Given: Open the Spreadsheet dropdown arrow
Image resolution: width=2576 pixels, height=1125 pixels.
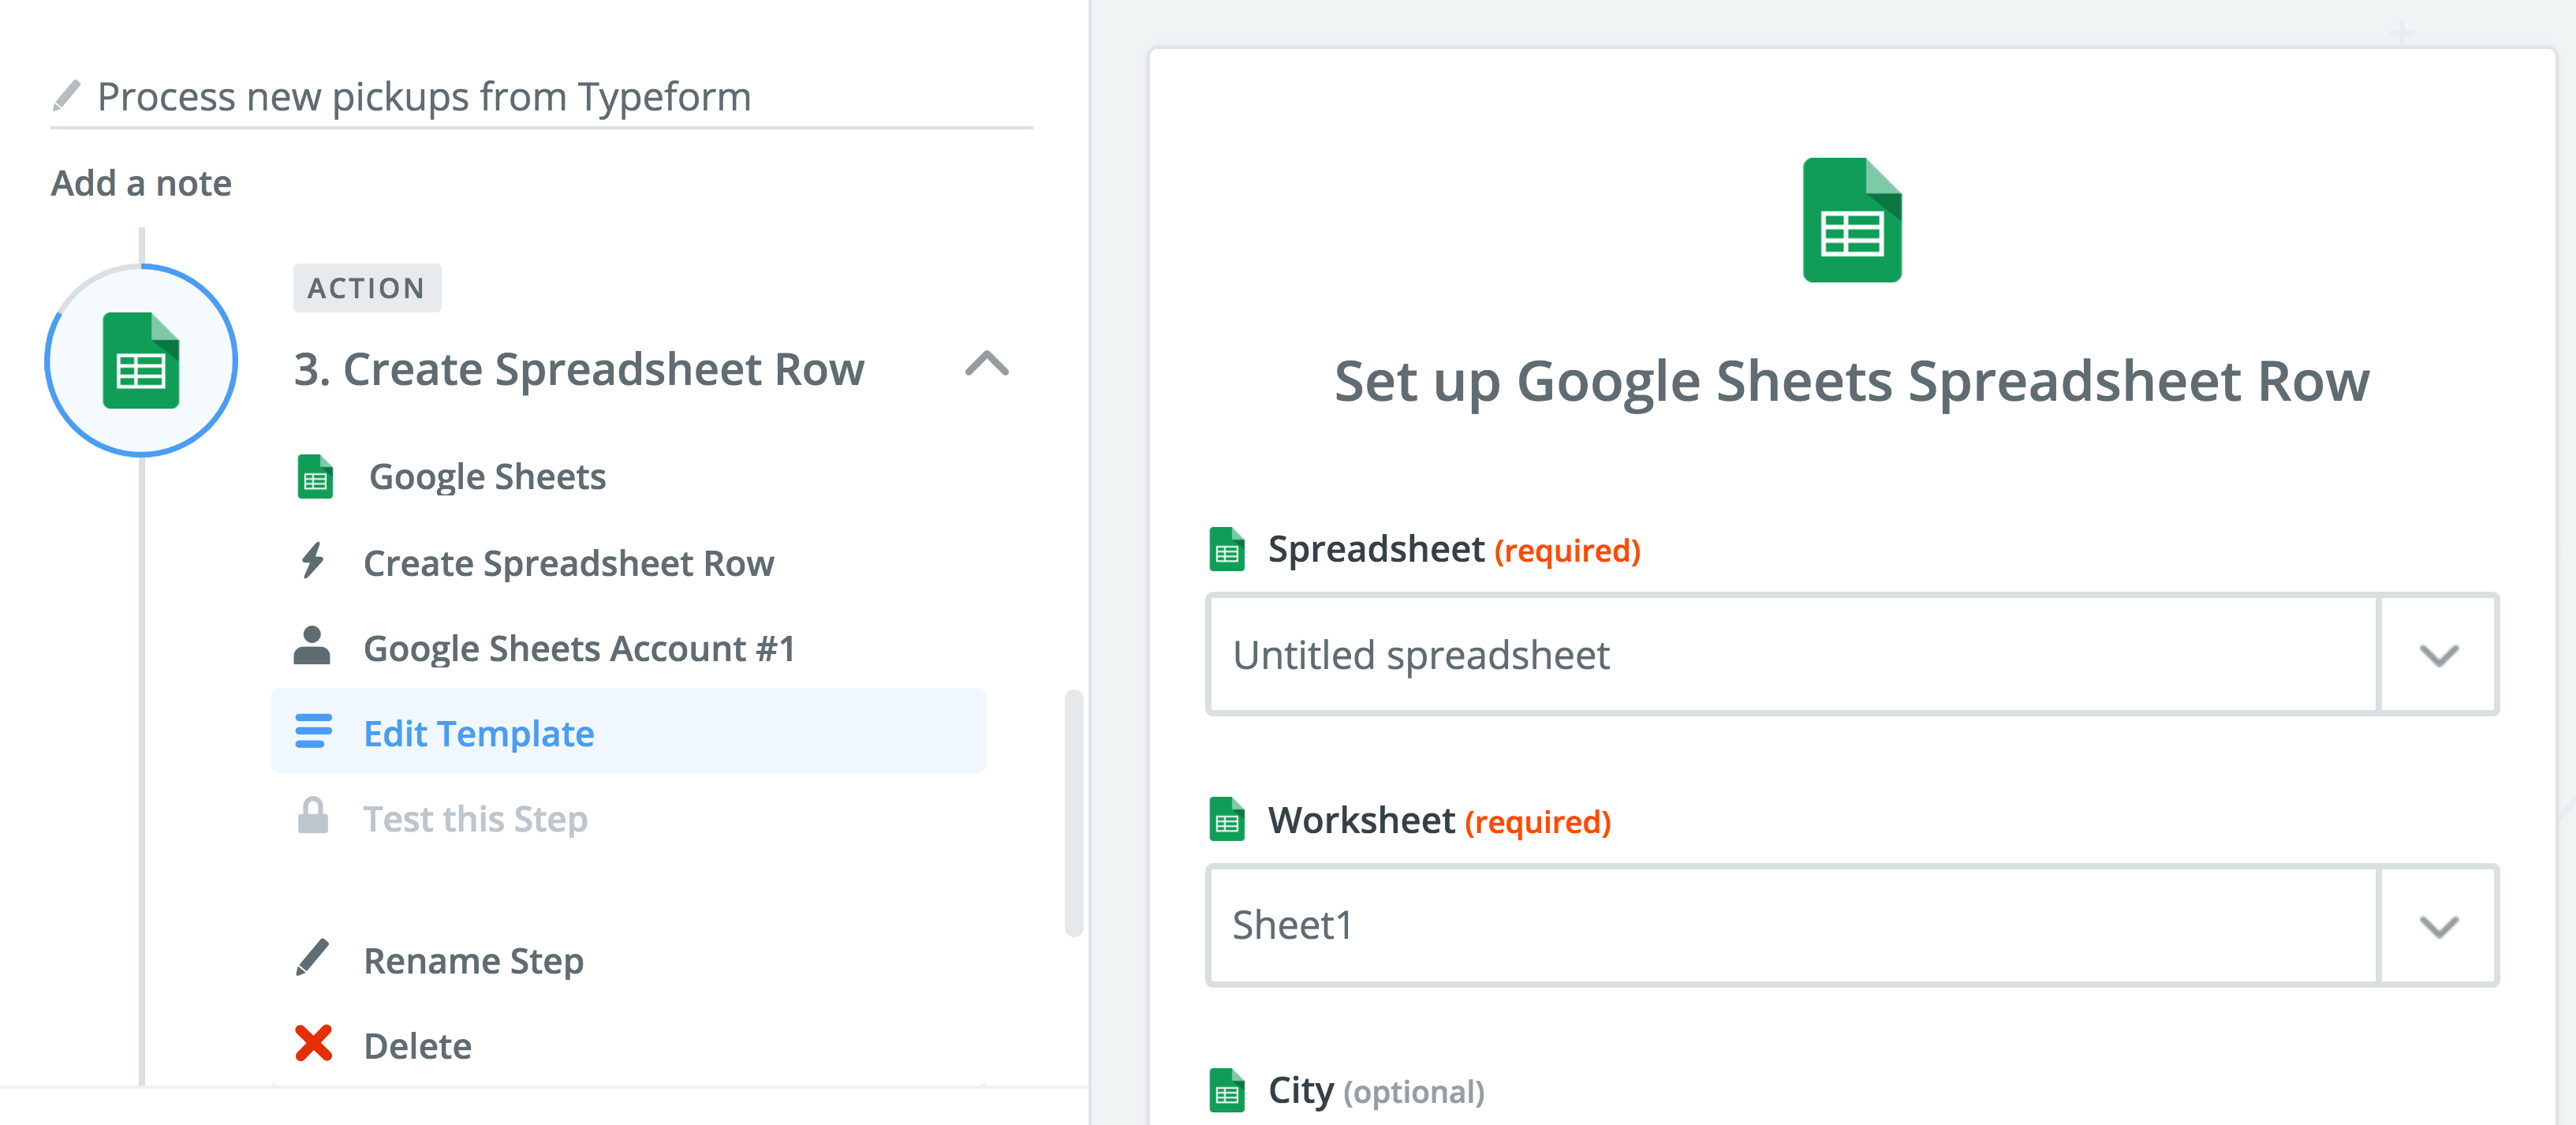Looking at the screenshot, I should (x=2437, y=655).
